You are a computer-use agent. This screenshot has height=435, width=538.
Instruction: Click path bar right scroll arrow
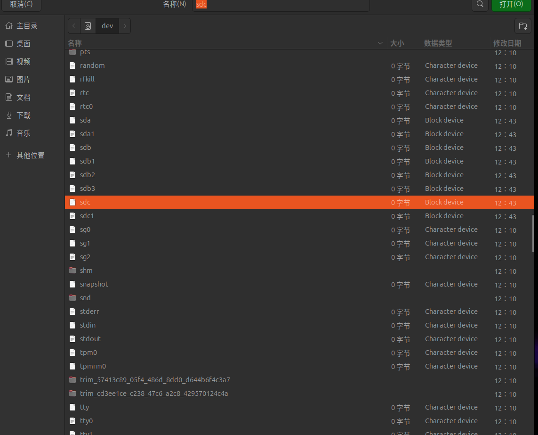click(125, 26)
